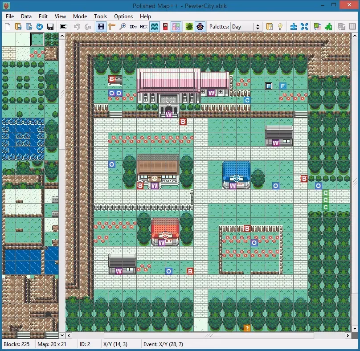Click map vertical scrollbar up arrow
The height and width of the screenshot is (351, 360).
(x=355, y=36)
